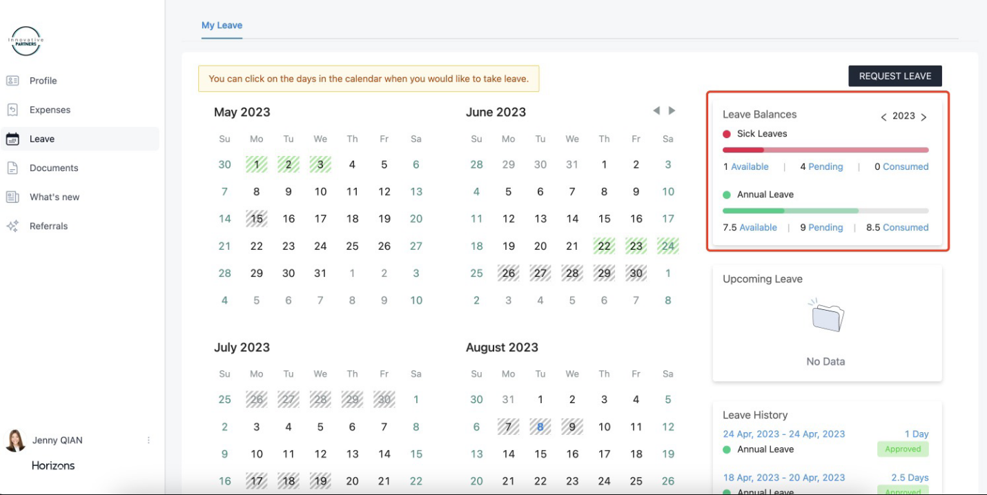Click the Profile icon in sidebar
This screenshot has height=495, width=987.
point(12,81)
